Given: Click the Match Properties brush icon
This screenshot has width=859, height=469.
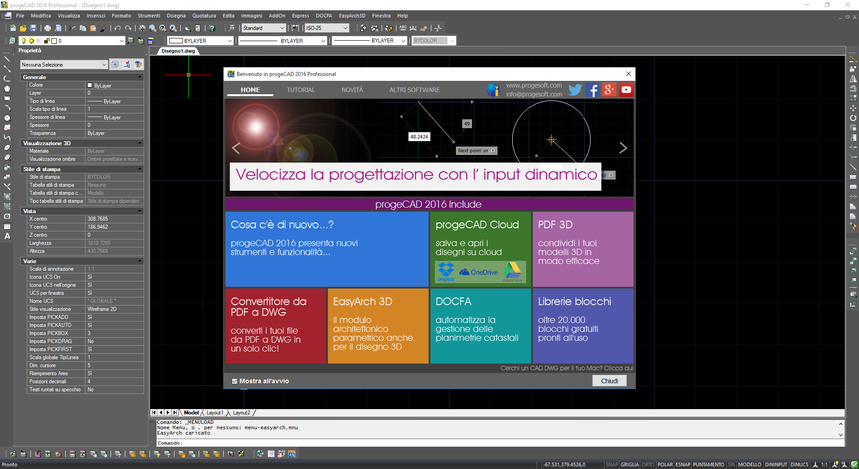Looking at the screenshot, I should (x=103, y=28).
